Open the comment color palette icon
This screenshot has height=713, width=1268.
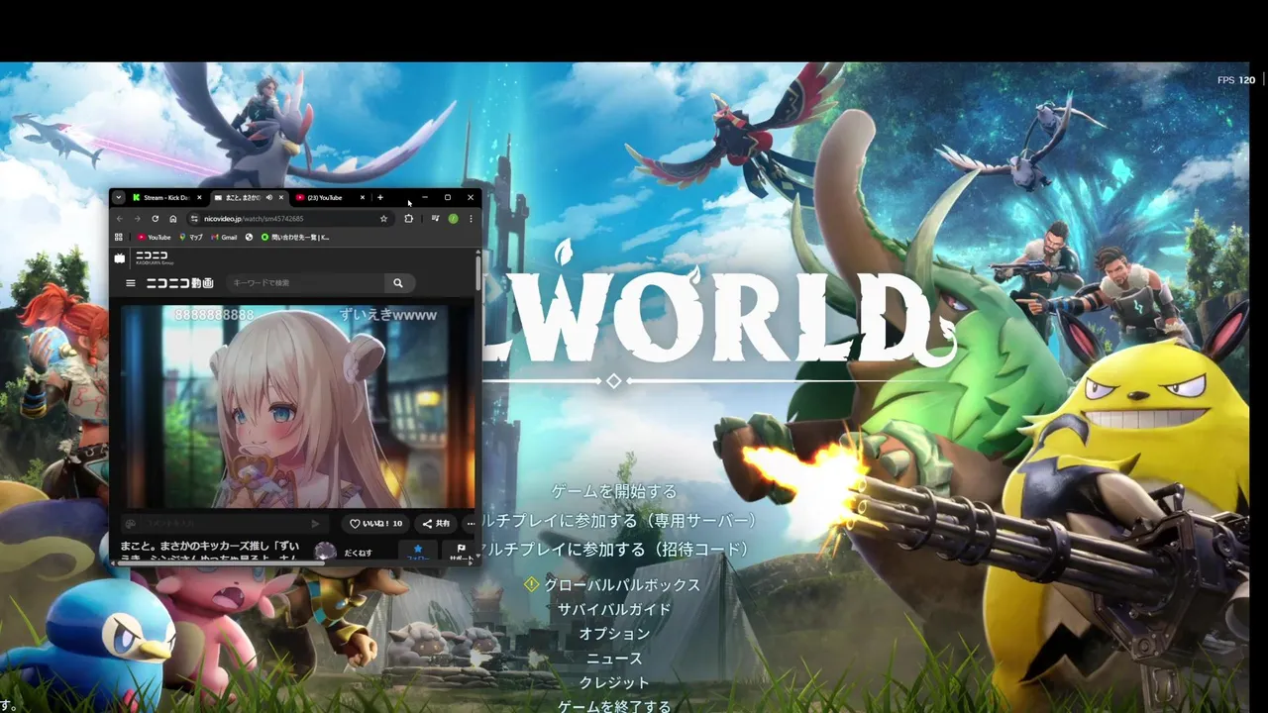tap(130, 524)
